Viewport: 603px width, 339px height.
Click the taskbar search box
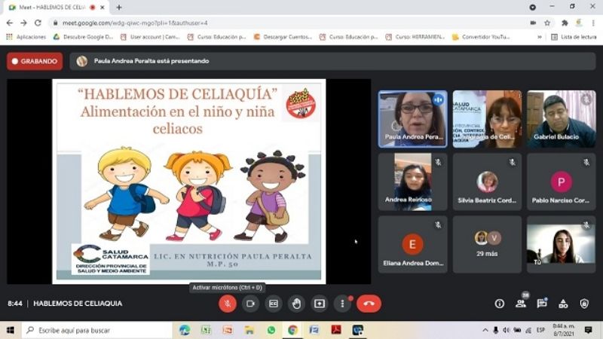pyautogui.click(x=97, y=330)
